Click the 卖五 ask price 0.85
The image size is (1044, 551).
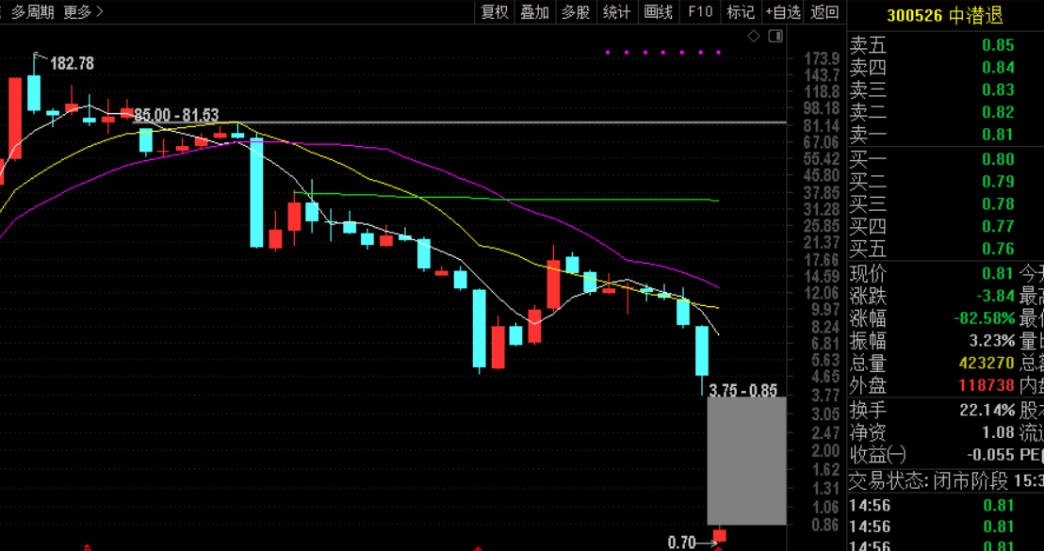(998, 45)
